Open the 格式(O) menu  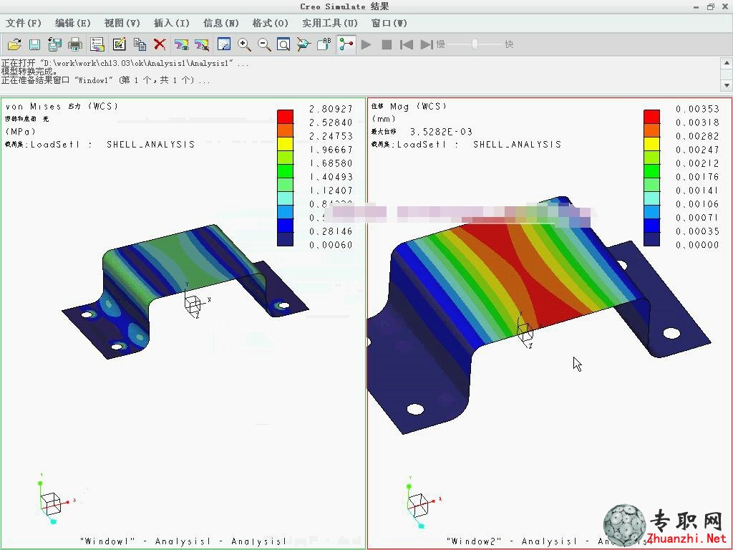(270, 23)
